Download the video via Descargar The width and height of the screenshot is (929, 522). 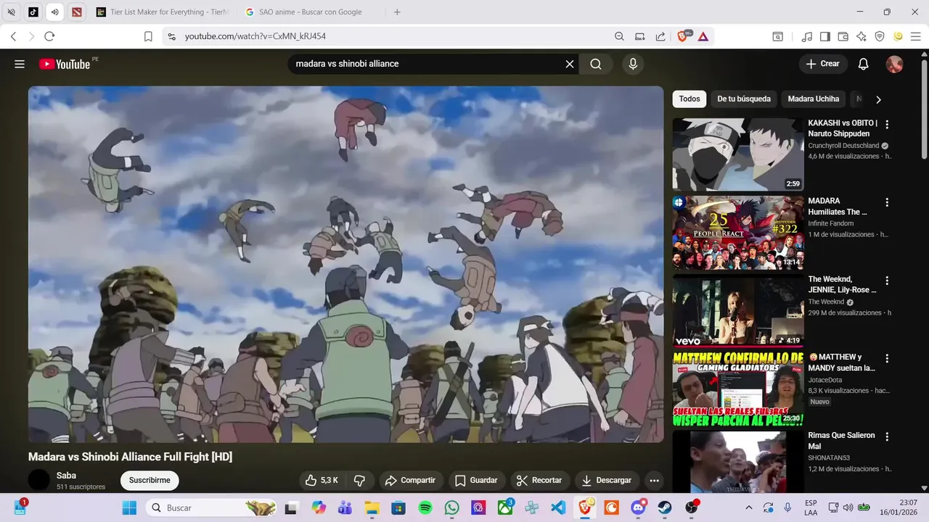(x=607, y=480)
